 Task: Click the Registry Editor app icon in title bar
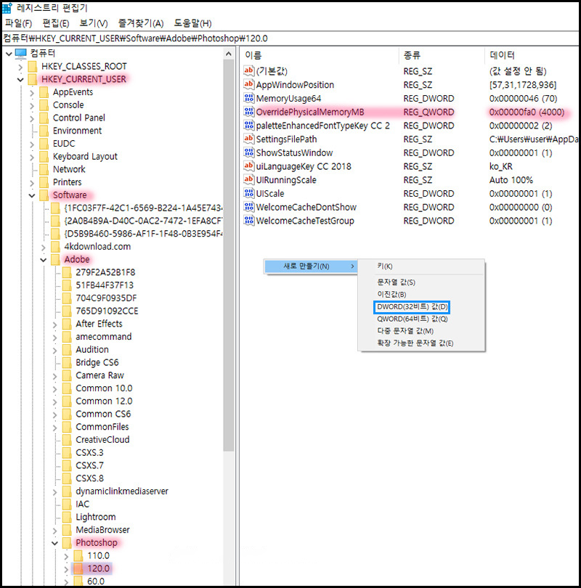7,7
